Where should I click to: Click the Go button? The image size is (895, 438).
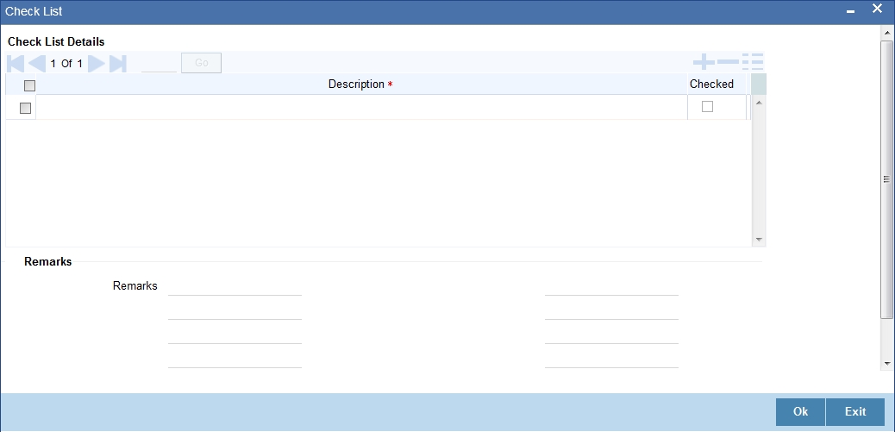[202, 63]
